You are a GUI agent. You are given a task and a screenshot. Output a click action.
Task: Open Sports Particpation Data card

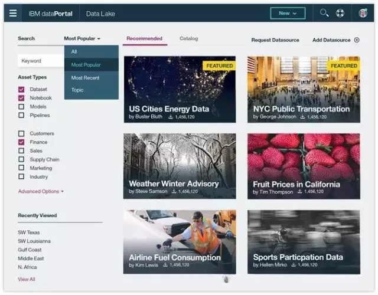click(x=304, y=242)
